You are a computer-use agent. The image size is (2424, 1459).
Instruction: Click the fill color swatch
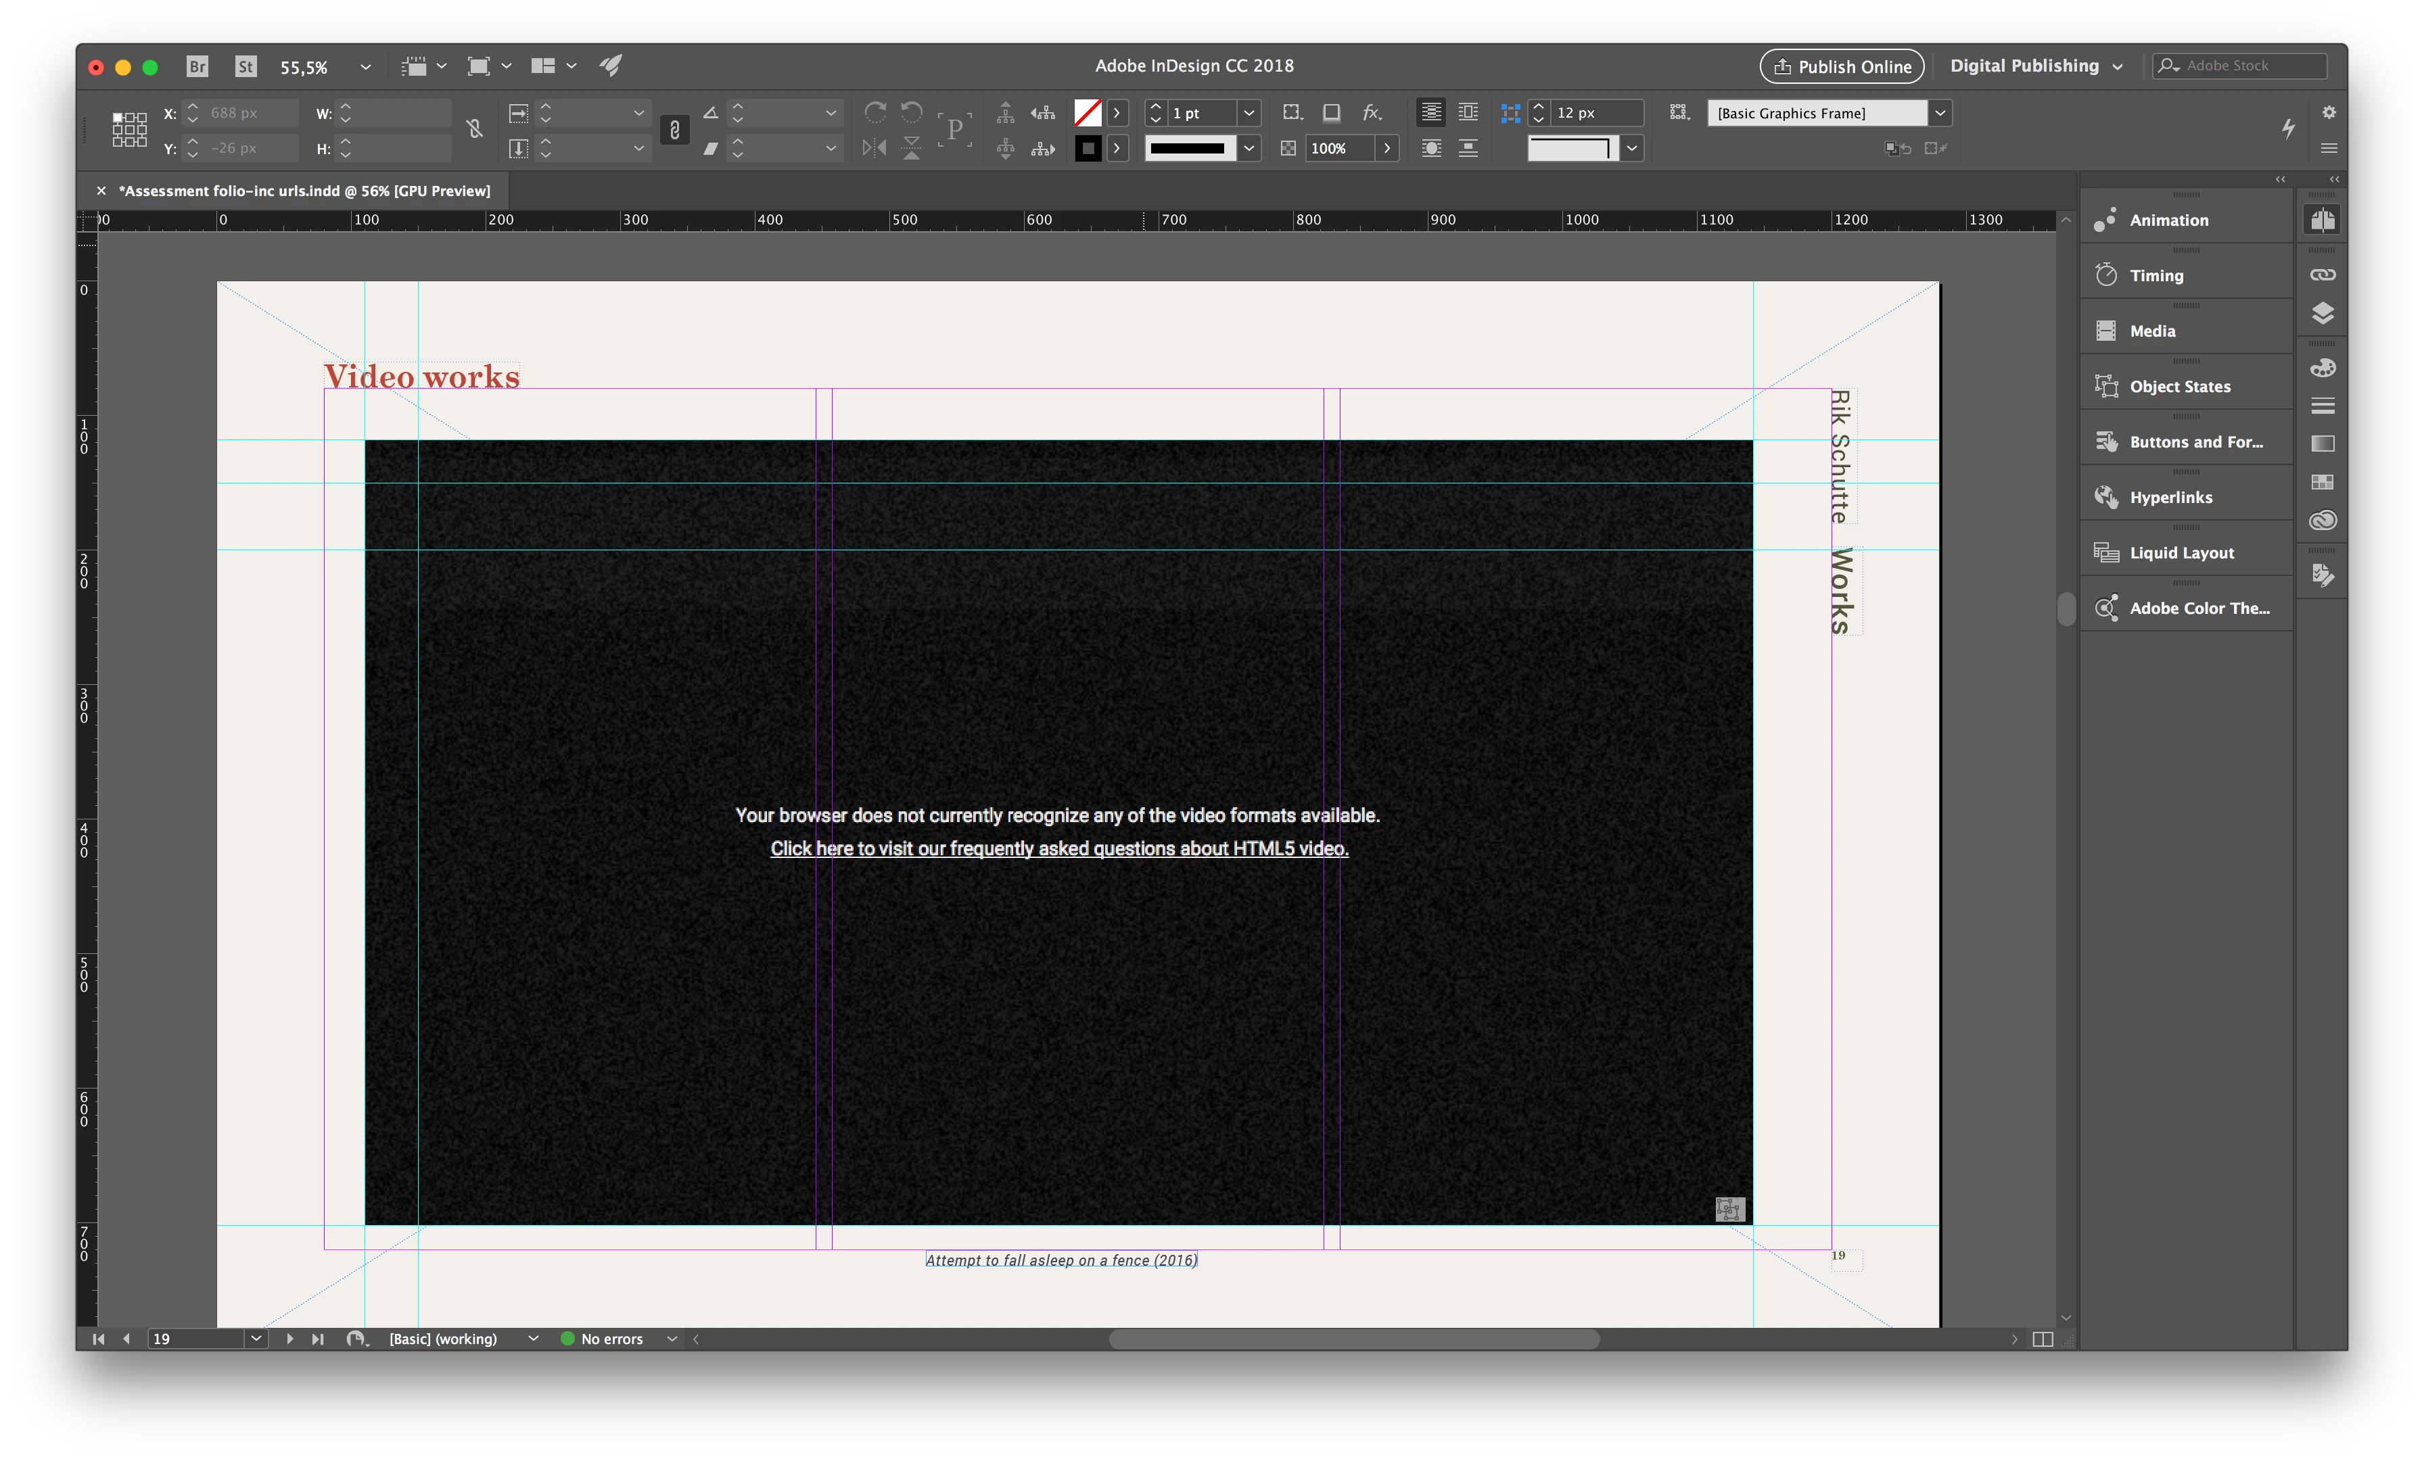pyautogui.click(x=1088, y=113)
